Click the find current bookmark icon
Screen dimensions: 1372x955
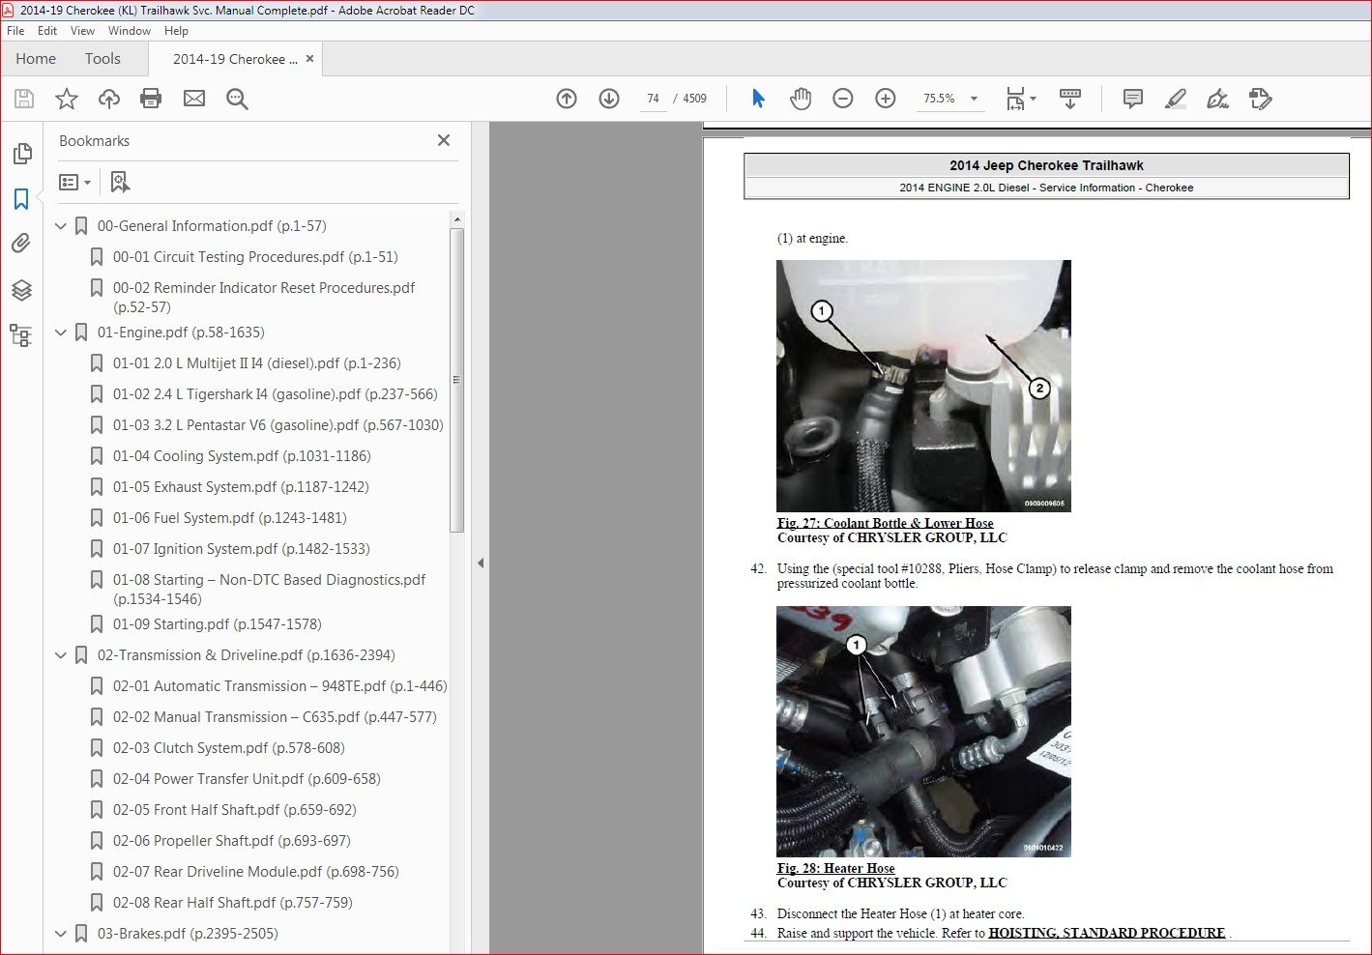[120, 182]
